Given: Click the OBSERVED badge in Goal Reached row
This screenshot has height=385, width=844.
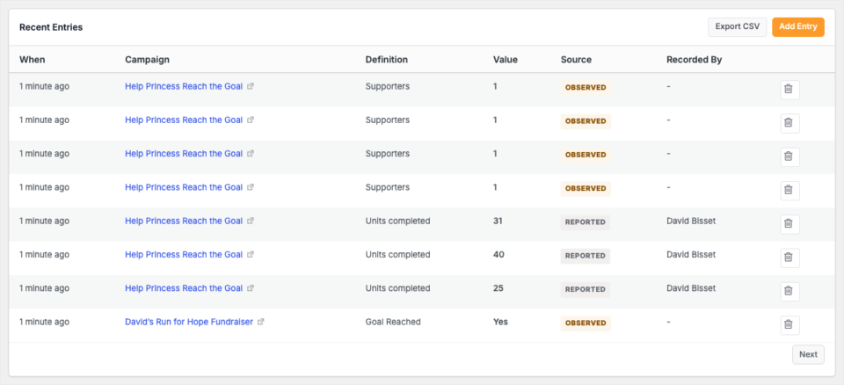Looking at the screenshot, I should tap(586, 323).
